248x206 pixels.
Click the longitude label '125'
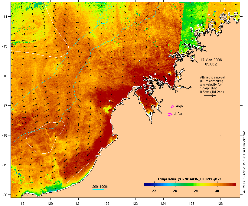192,204
